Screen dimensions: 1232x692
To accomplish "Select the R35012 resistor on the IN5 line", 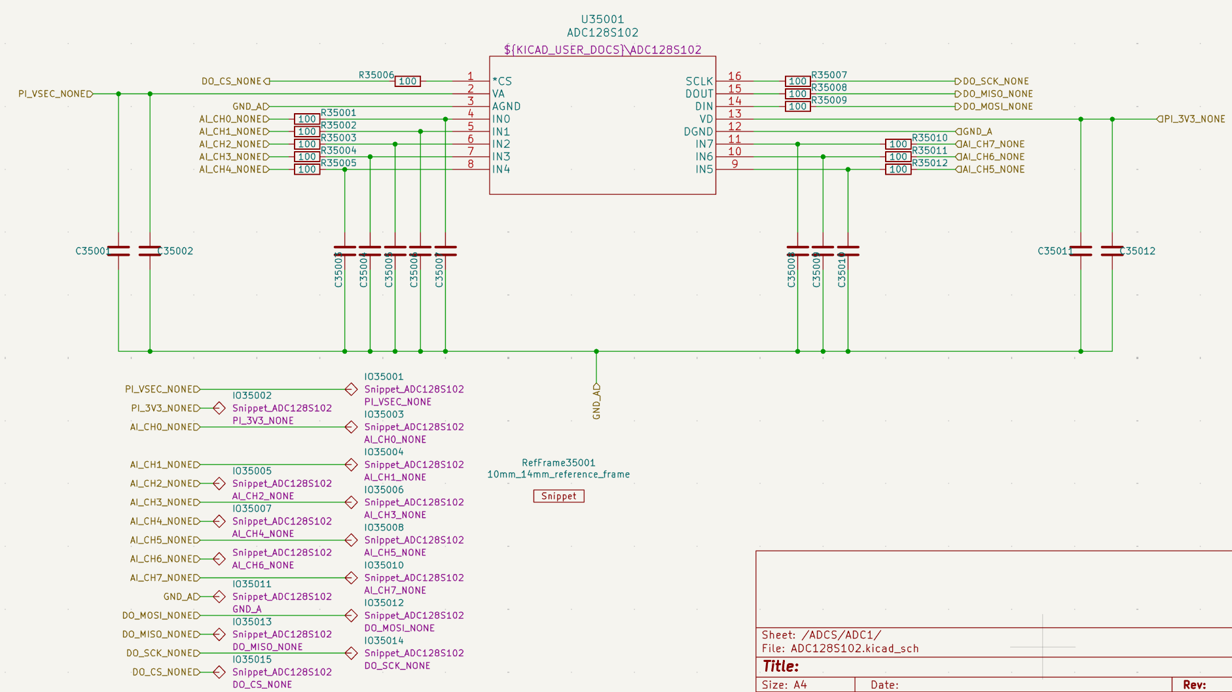I will pyautogui.click(x=898, y=169).
